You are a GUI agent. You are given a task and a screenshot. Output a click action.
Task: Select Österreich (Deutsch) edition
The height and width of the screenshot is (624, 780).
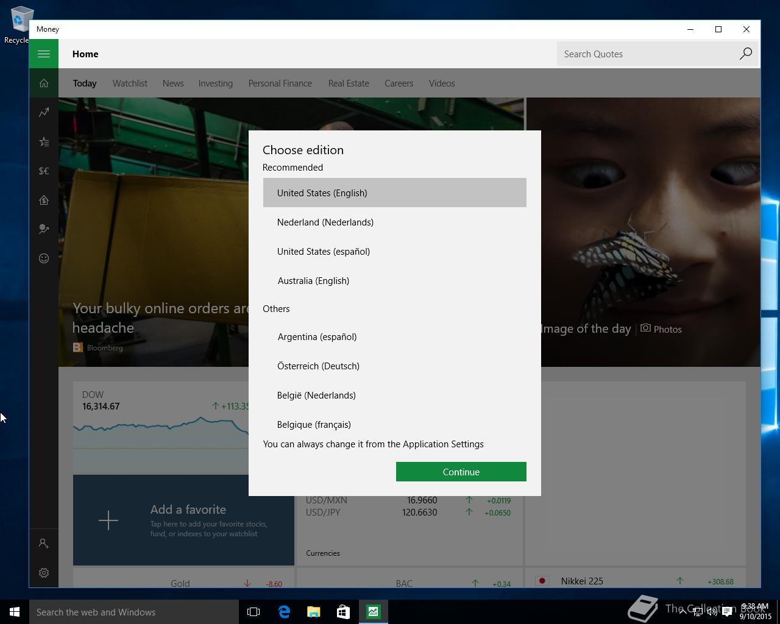coord(395,366)
